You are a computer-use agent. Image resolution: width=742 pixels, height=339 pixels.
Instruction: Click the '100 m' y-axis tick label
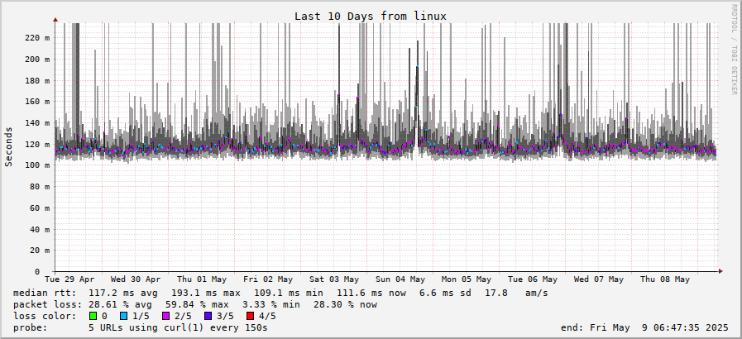(37, 165)
